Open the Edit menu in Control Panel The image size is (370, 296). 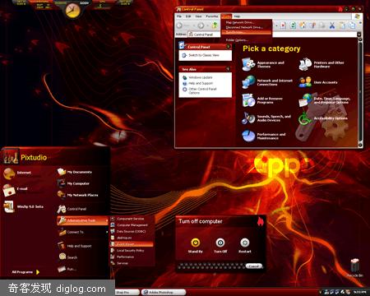pyautogui.click(x=188, y=16)
